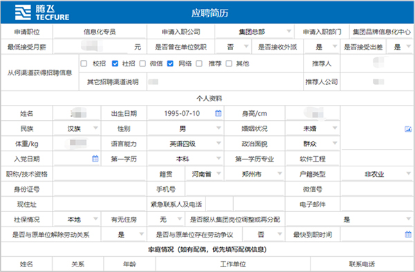
Task: Open the 是否接受出差 dropdown
Action: [400, 47]
